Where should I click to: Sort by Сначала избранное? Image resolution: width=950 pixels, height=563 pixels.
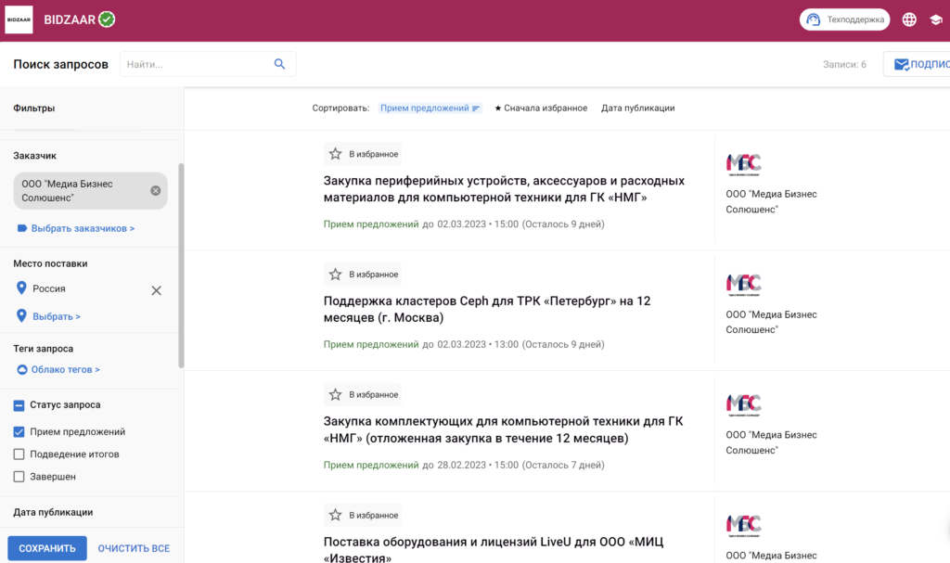point(541,109)
